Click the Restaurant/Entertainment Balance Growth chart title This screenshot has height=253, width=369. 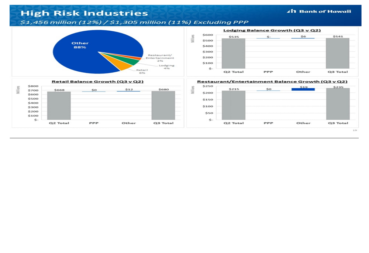click(272, 81)
